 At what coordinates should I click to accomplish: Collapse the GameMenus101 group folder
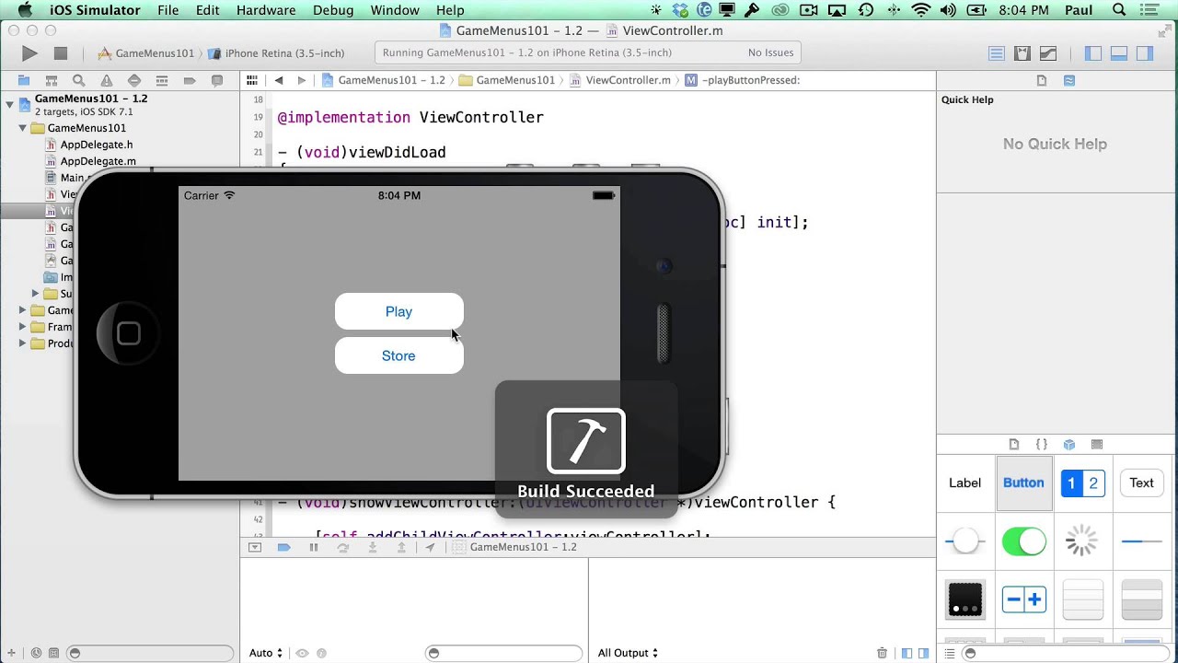click(23, 128)
